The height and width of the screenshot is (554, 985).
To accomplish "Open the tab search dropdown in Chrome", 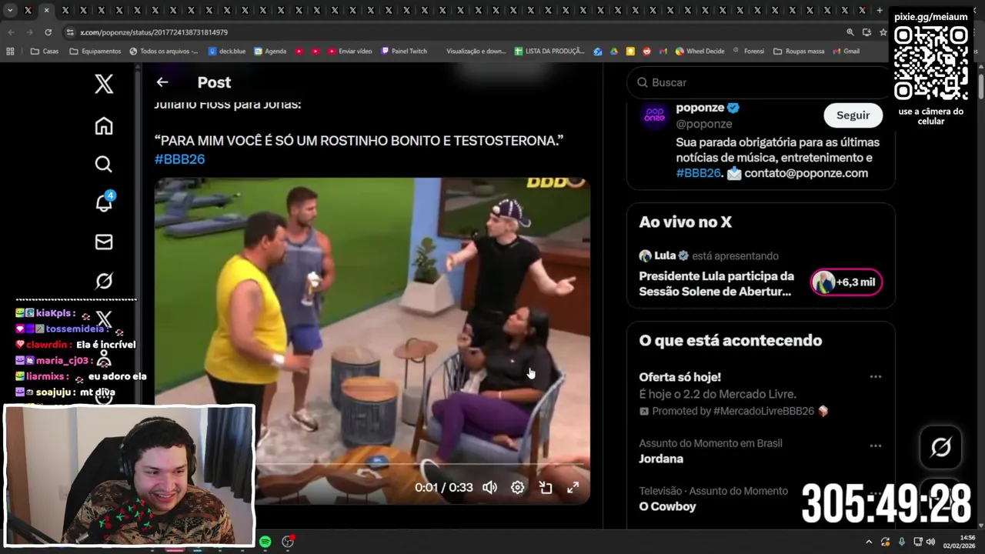I will [10, 10].
